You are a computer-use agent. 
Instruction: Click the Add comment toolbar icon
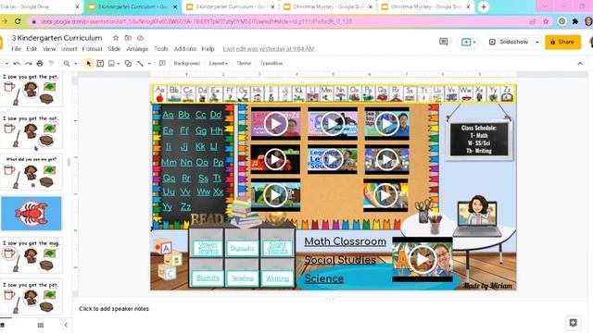[x=162, y=64]
